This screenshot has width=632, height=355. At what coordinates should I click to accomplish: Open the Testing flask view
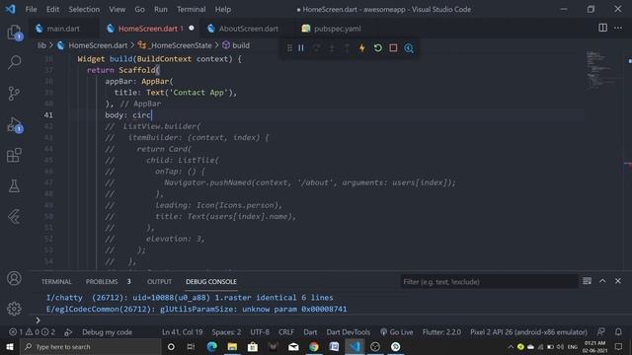[14, 185]
